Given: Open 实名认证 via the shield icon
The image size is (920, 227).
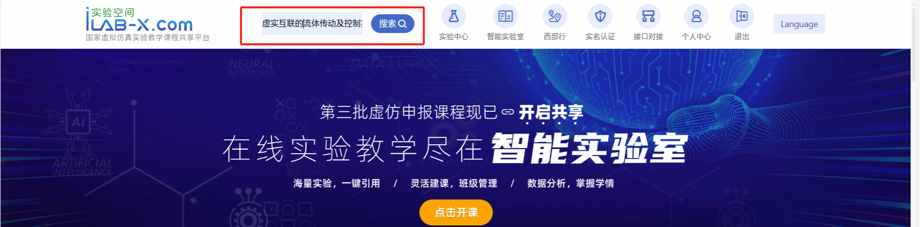Looking at the screenshot, I should click(x=600, y=16).
